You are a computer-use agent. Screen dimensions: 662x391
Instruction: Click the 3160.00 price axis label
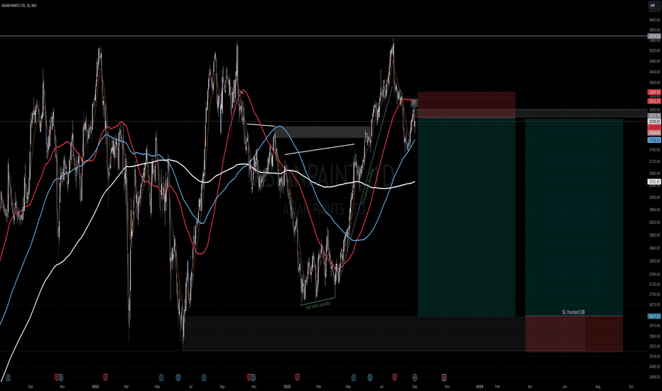655,149
